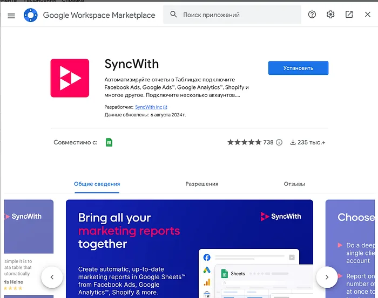The height and width of the screenshot is (298, 378).
Task: Click the Google Workspace Marketplace logo
Action: [x=31, y=15]
